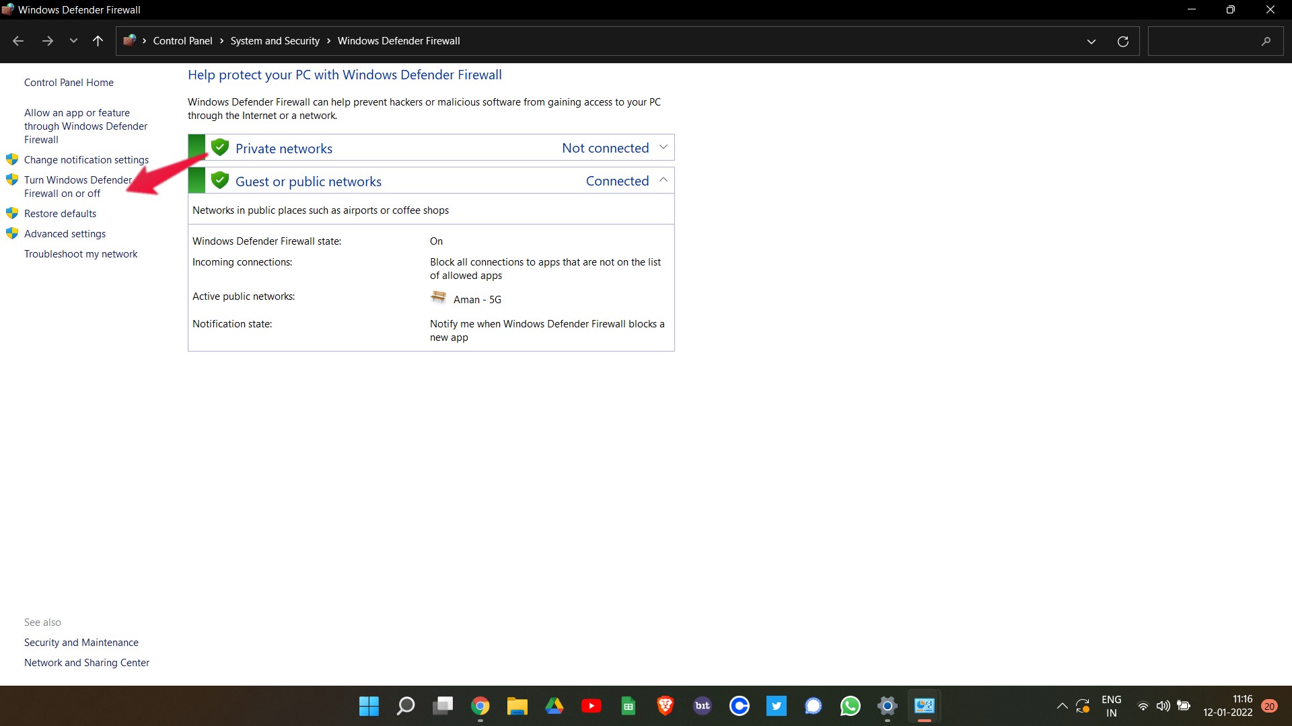Show hidden system tray icons
This screenshot has height=726, width=1292.
point(1062,706)
